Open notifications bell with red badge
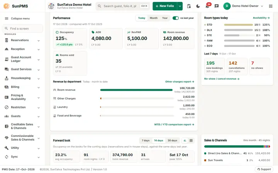This screenshot has width=278, height=173. pyautogui.click(x=207, y=6)
